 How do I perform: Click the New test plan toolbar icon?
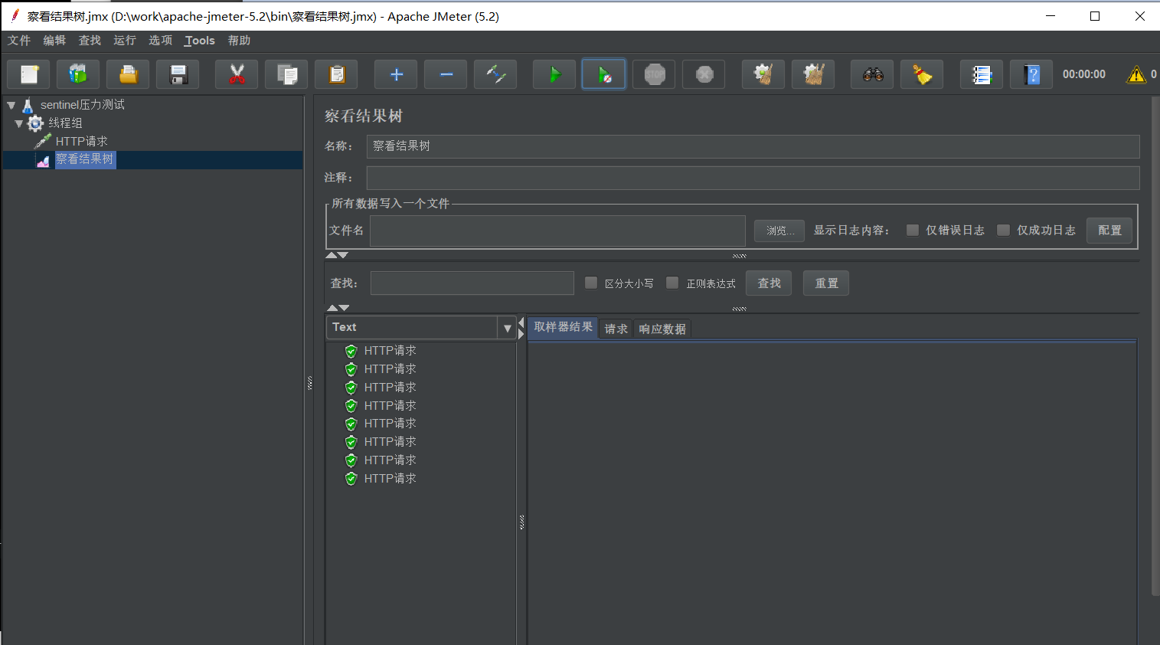[x=29, y=74]
